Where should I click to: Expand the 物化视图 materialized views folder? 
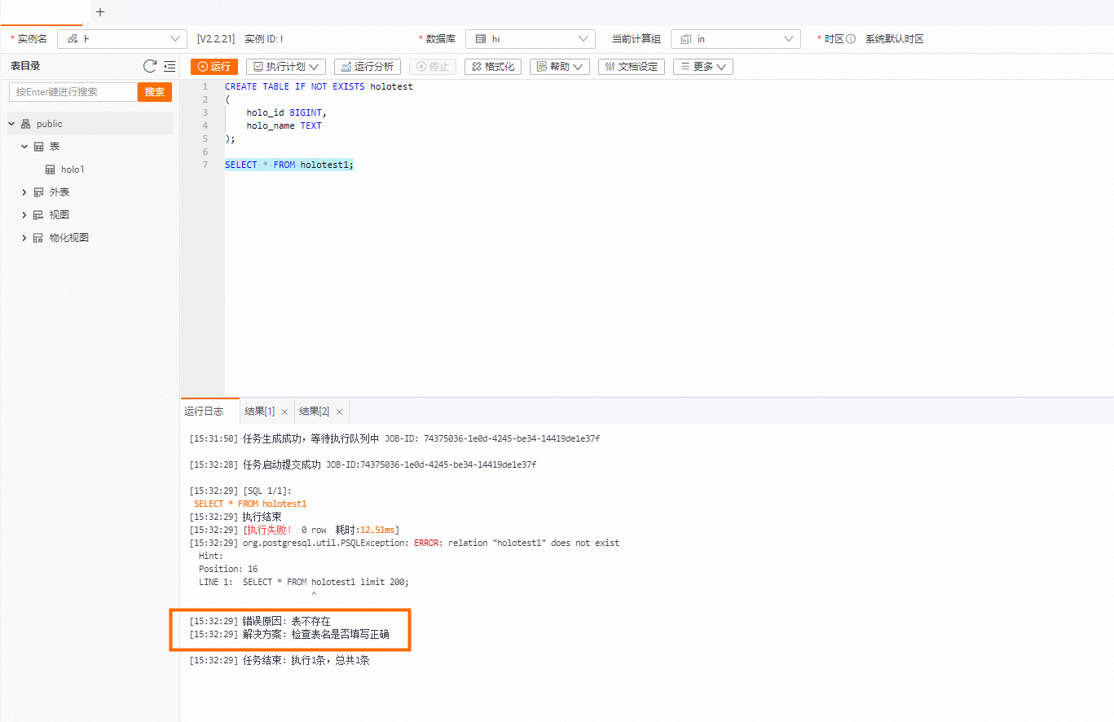click(x=24, y=238)
